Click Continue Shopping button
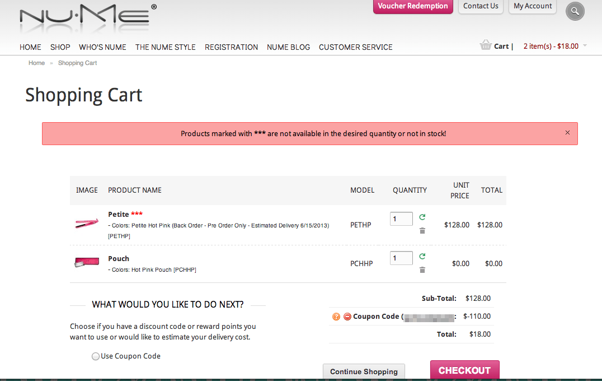 point(364,371)
